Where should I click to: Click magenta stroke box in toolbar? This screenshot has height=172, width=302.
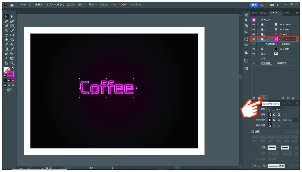click(10, 74)
